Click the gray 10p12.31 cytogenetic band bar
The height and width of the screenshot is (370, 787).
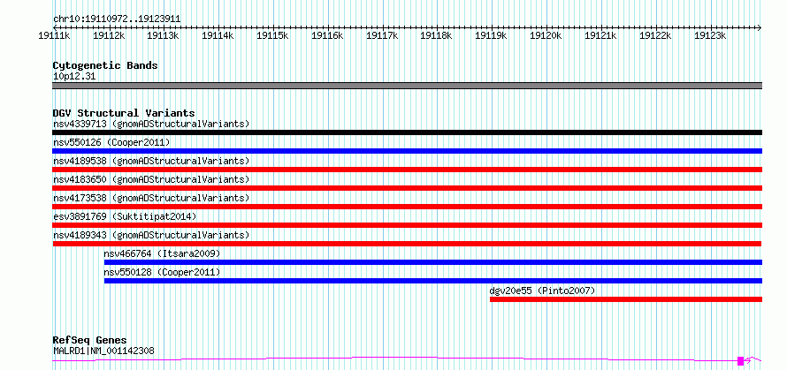point(408,86)
